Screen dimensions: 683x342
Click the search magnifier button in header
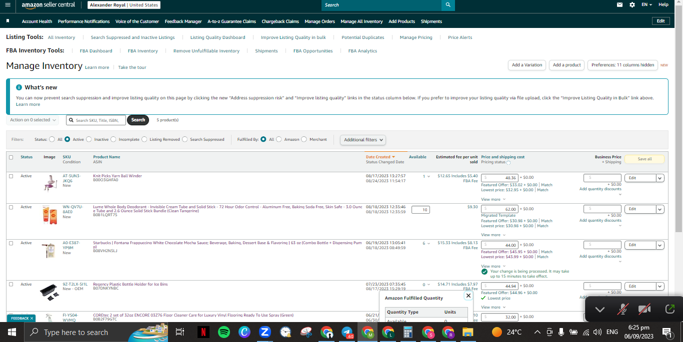point(448,5)
